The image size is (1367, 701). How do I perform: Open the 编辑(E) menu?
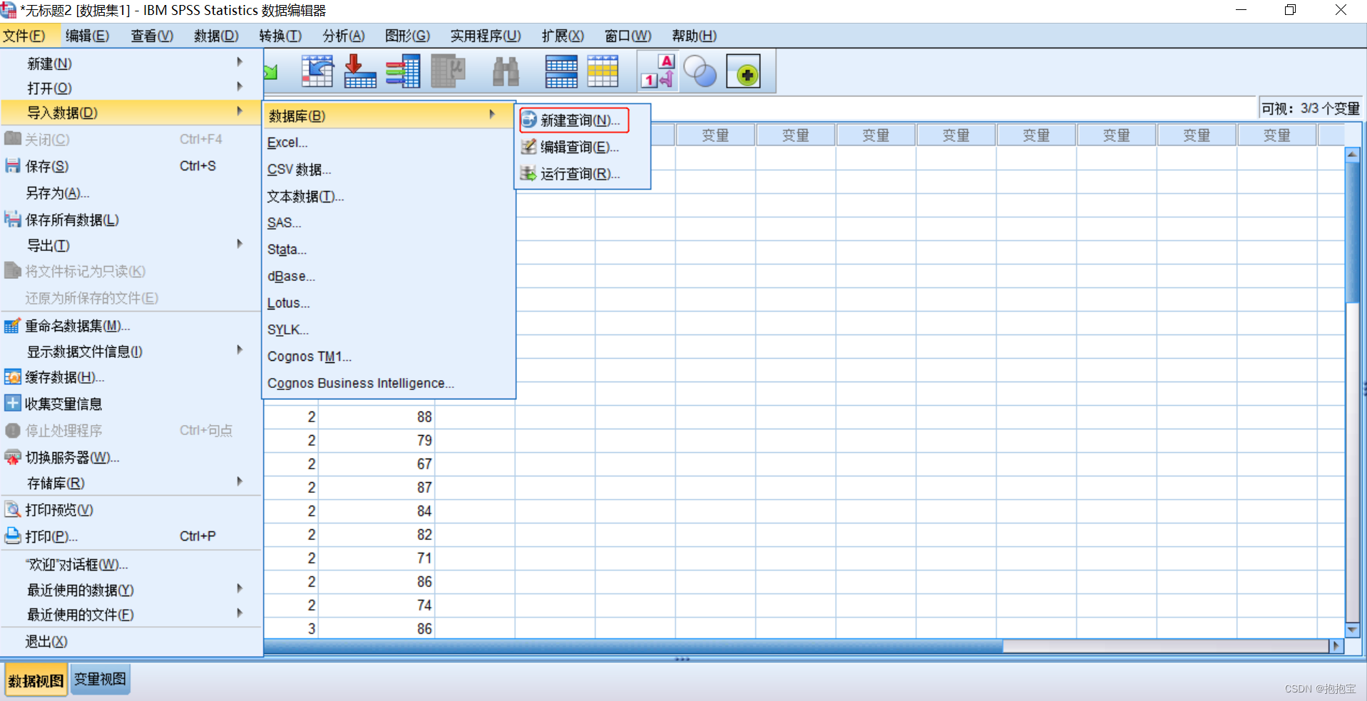tap(87, 36)
